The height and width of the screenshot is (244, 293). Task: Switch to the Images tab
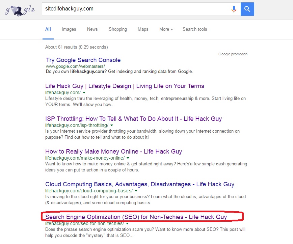tap(69, 29)
